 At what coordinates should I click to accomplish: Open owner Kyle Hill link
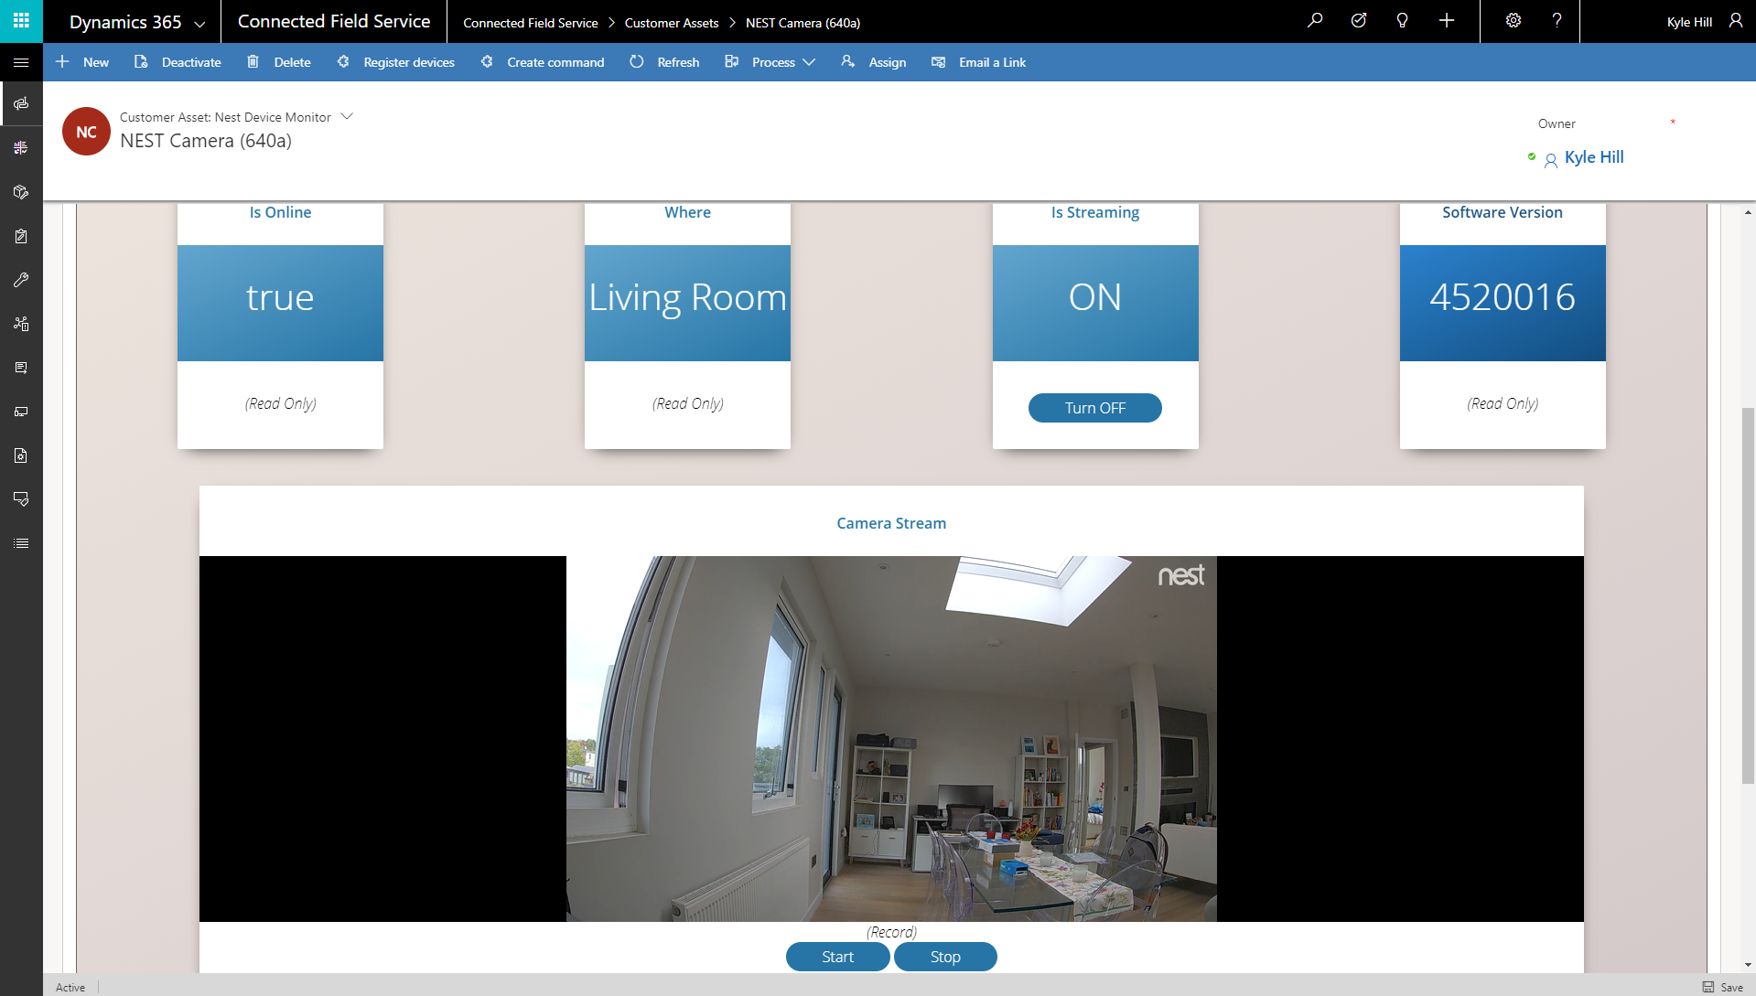(1594, 157)
